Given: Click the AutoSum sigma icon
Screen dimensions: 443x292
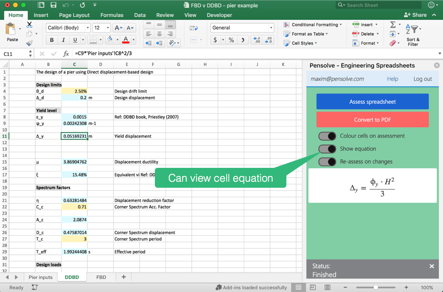Looking at the screenshot, I should (x=393, y=25).
